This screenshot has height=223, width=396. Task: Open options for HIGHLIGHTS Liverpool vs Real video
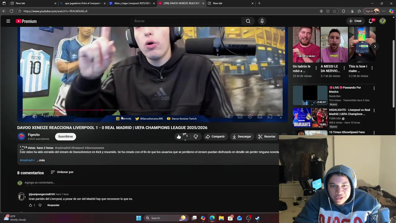click(374, 111)
